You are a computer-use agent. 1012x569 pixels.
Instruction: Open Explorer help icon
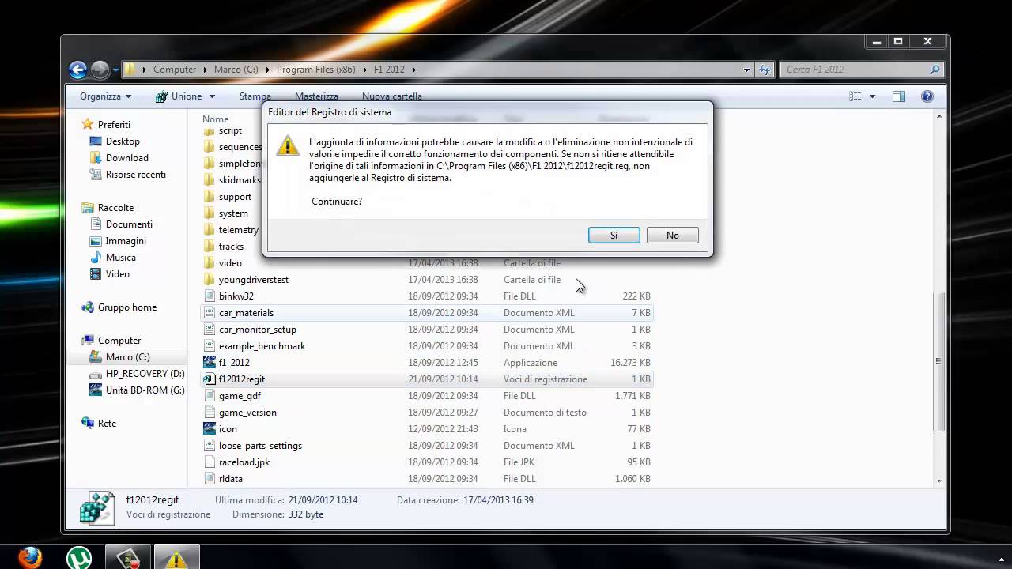click(x=927, y=96)
